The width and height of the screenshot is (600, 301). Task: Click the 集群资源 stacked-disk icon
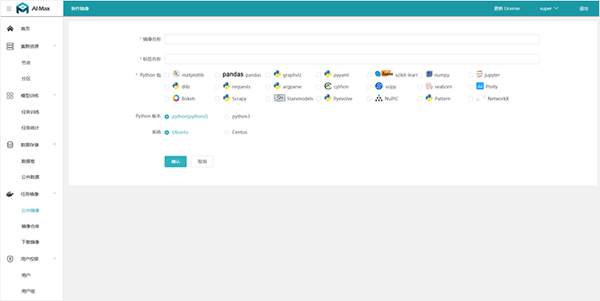point(10,46)
